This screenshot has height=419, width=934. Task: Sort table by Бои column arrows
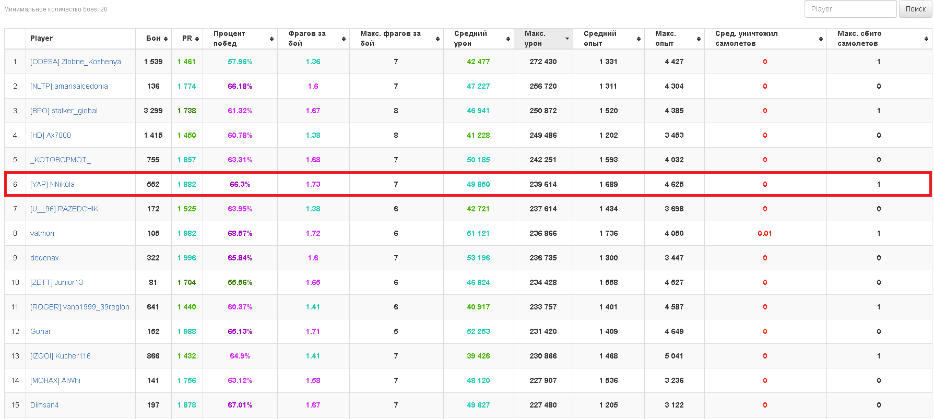pyautogui.click(x=165, y=39)
